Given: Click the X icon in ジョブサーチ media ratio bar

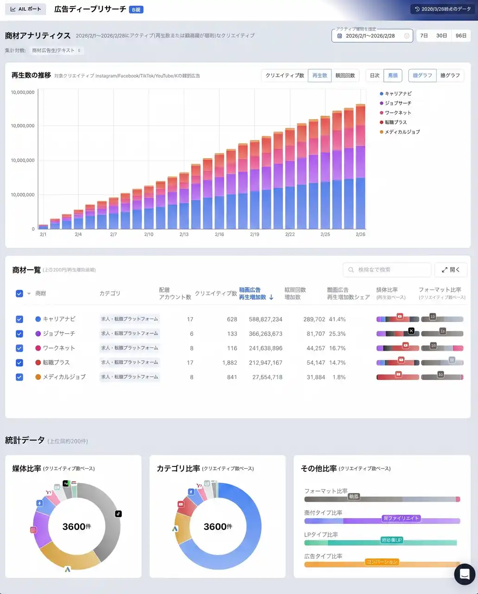Looking at the screenshot, I should 411,331.
